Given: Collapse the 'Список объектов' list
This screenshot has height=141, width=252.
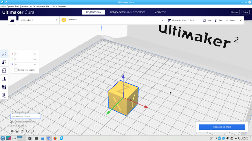Looking at the screenshot, I should 12,112.
